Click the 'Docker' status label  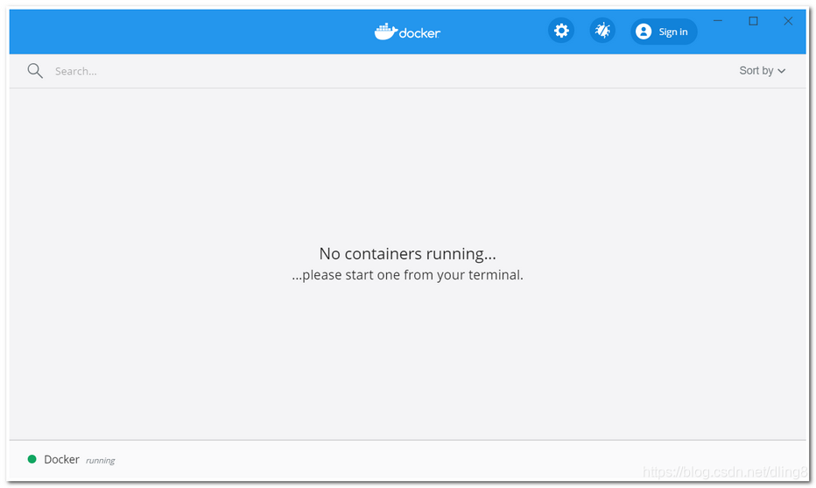[x=61, y=459]
